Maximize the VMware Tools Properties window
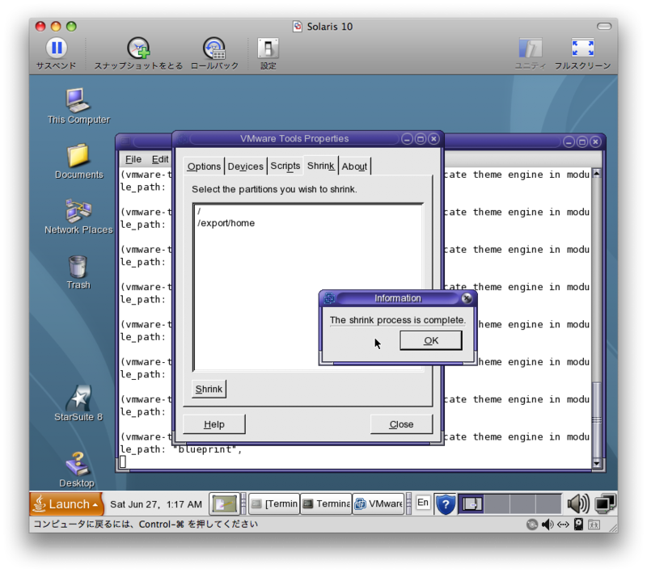Screen dimensions: 647x573 click(421, 139)
